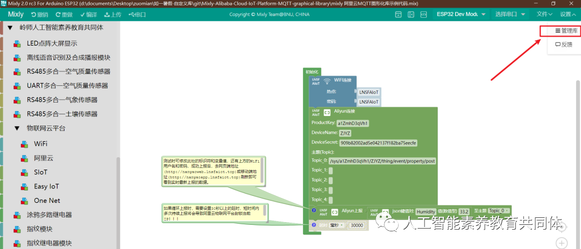Click the 热点 value field LNSFAIoT

369,92
